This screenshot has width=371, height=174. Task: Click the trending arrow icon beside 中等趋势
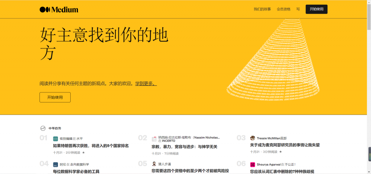point(43,128)
